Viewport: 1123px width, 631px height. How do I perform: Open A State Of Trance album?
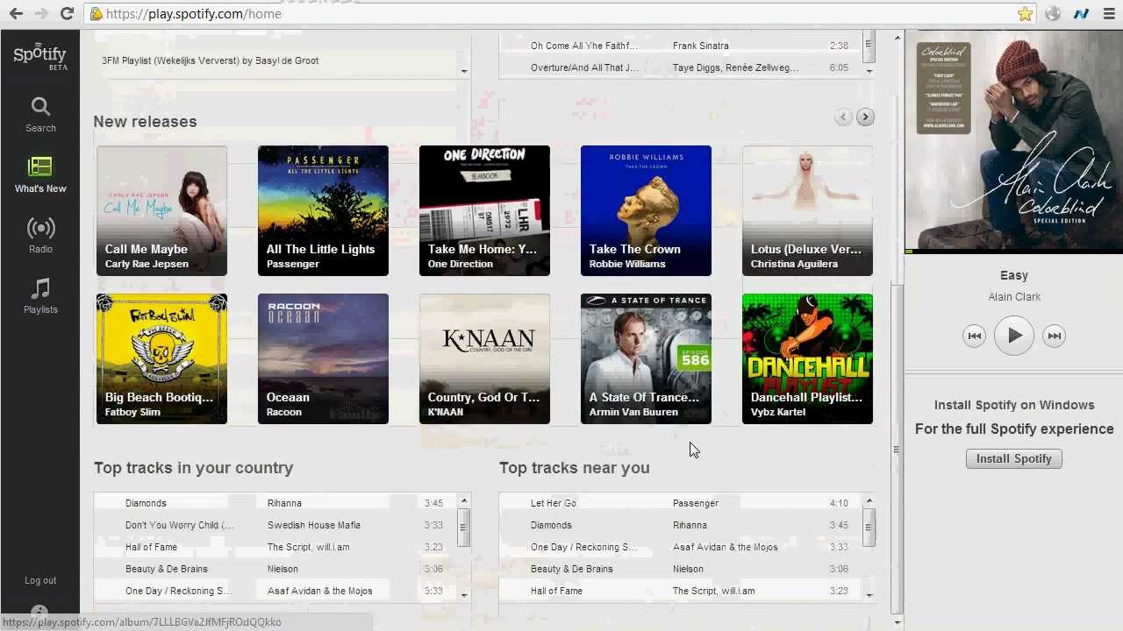point(646,358)
